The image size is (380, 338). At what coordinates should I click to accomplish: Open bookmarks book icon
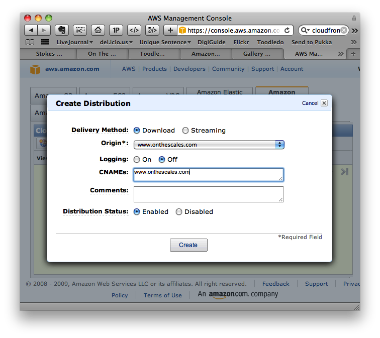30,42
